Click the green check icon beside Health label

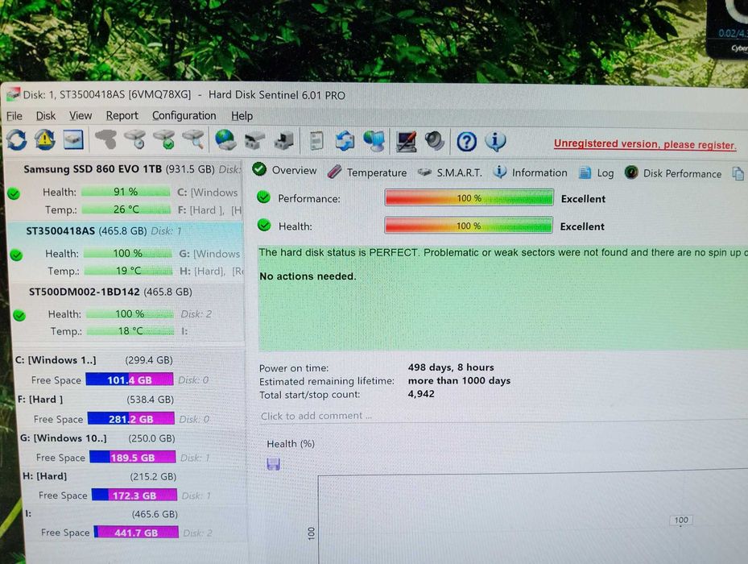[264, 225]
